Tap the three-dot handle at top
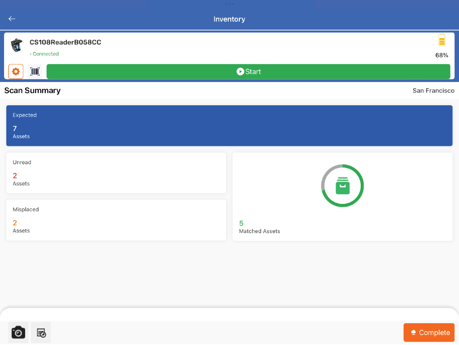 pyautogui.click(x=229, y=4)
